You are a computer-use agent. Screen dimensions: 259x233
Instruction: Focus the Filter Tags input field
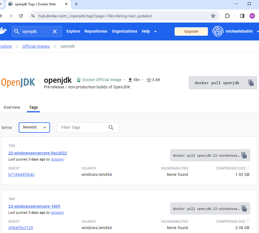[x=88, y=127]
